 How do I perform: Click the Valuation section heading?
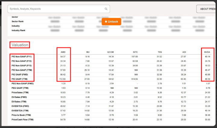20,45
